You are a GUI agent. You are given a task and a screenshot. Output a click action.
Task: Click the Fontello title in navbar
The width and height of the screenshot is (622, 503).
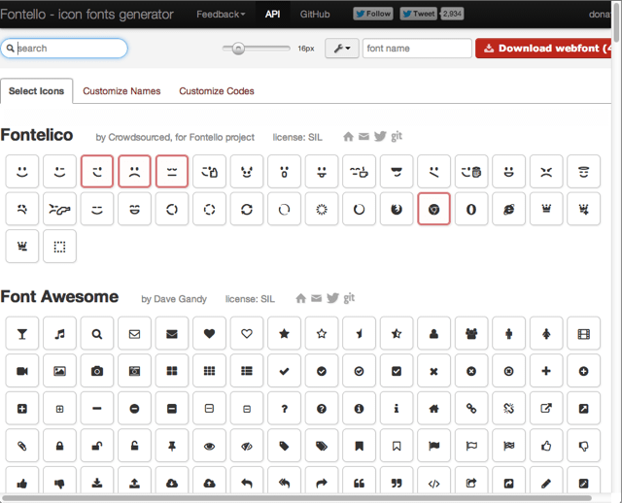pos(86,15)
